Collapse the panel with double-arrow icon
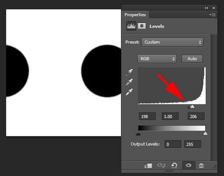 coord(207,8)
